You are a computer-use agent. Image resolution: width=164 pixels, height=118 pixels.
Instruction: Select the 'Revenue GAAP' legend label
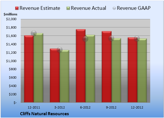(134, 8)
